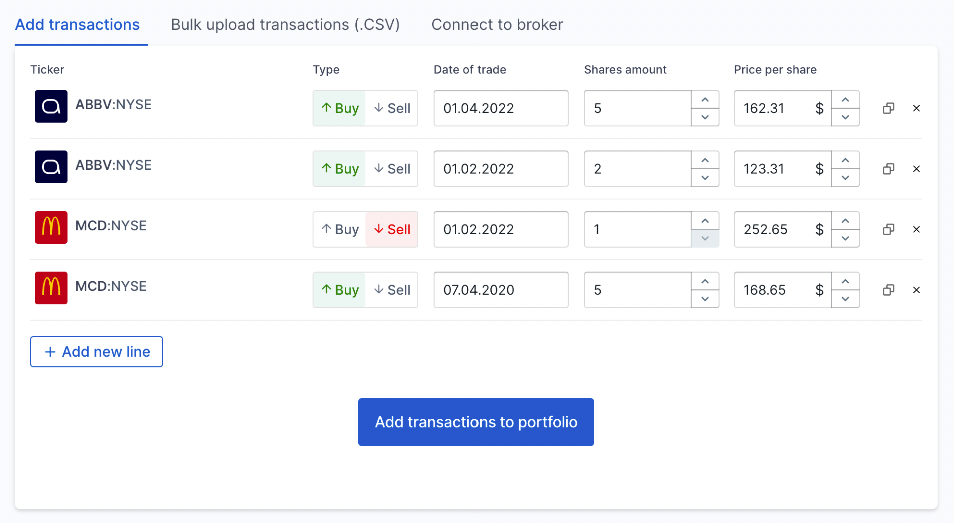This screenshot has height=523, width=954.
Task: Open Bulk upload transactions (.CSV) tab
Action: click(x=285, y=24)
